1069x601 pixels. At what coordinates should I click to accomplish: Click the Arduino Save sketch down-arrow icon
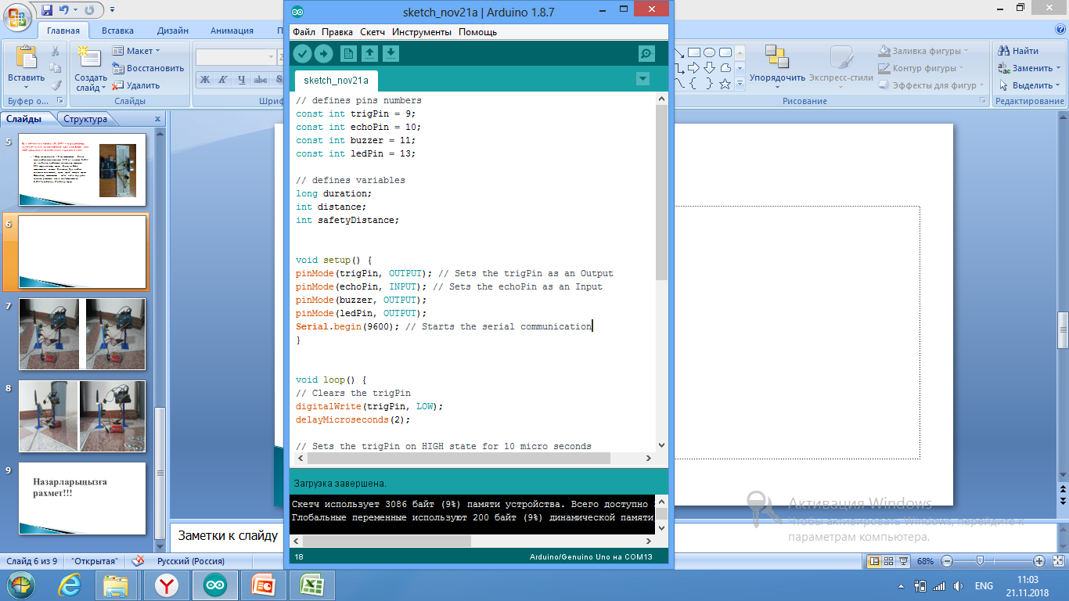(391, 53)
